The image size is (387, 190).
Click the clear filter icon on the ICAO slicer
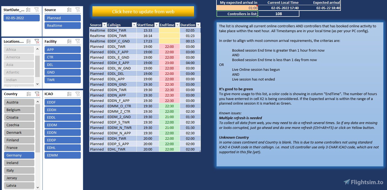(78, 94)
